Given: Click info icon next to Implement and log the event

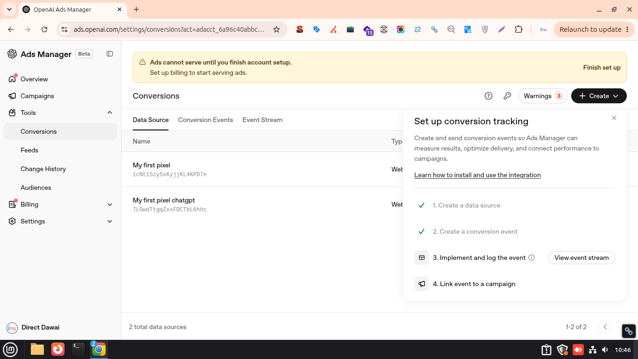Looking at the screenshot, I should tap(532, 258).
